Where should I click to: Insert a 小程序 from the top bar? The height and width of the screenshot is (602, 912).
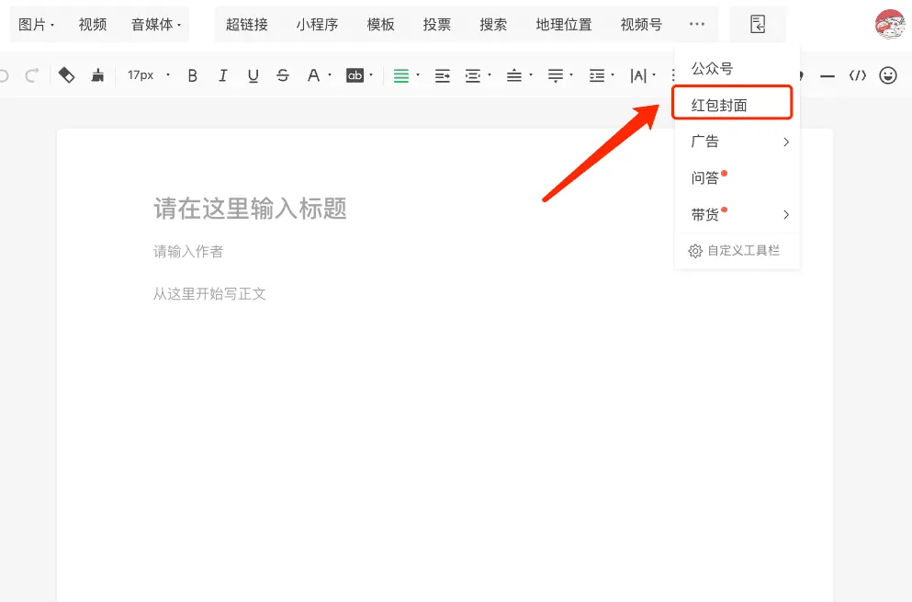[317, 25]
